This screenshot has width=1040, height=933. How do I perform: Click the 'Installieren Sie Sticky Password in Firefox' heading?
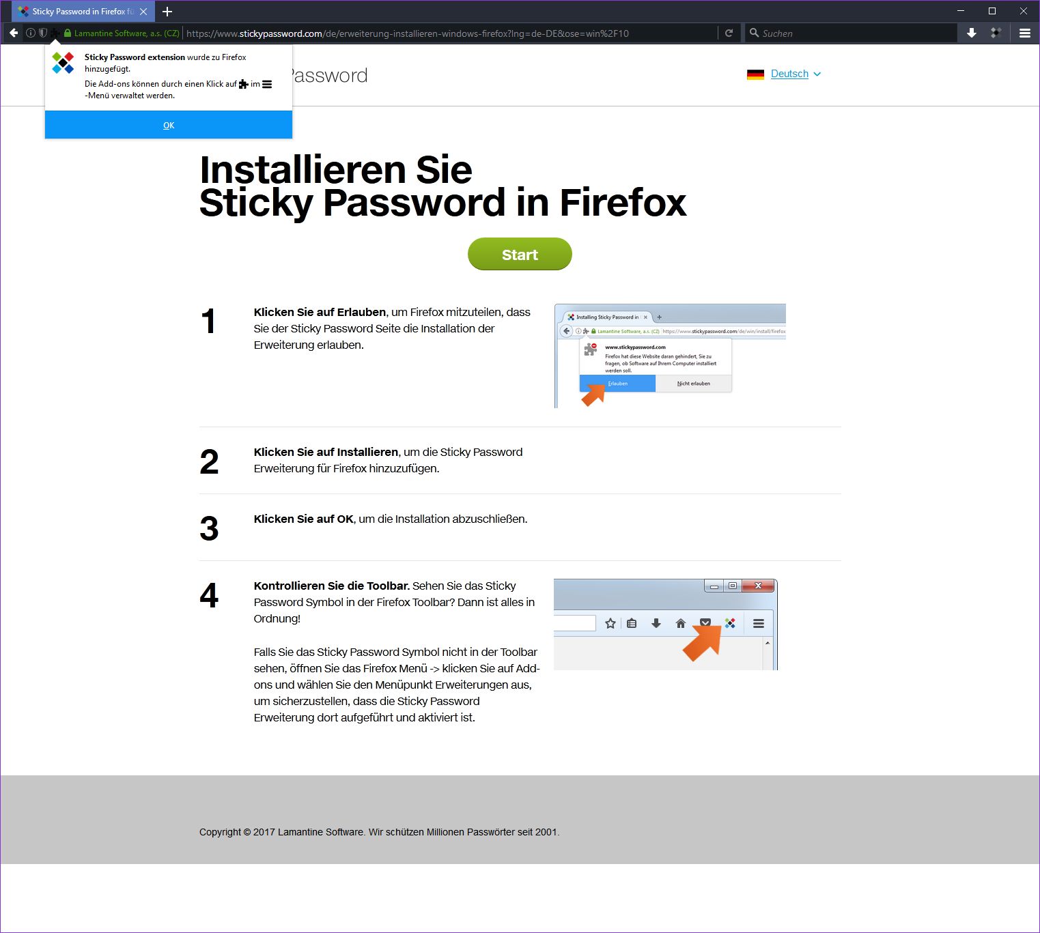[442, 186]
